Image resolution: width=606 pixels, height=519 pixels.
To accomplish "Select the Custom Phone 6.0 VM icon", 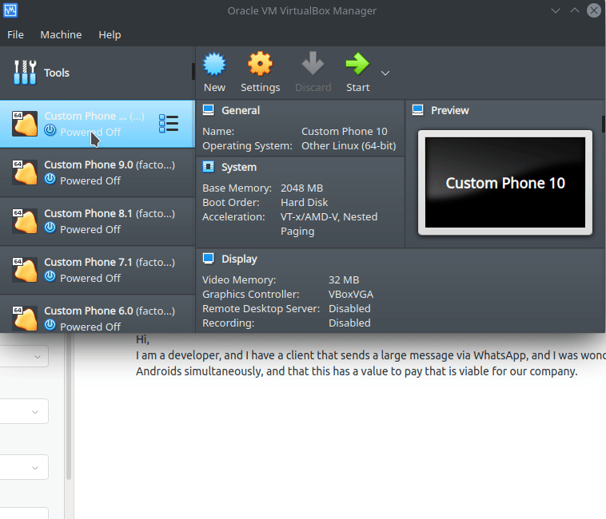I will (25, 319).
